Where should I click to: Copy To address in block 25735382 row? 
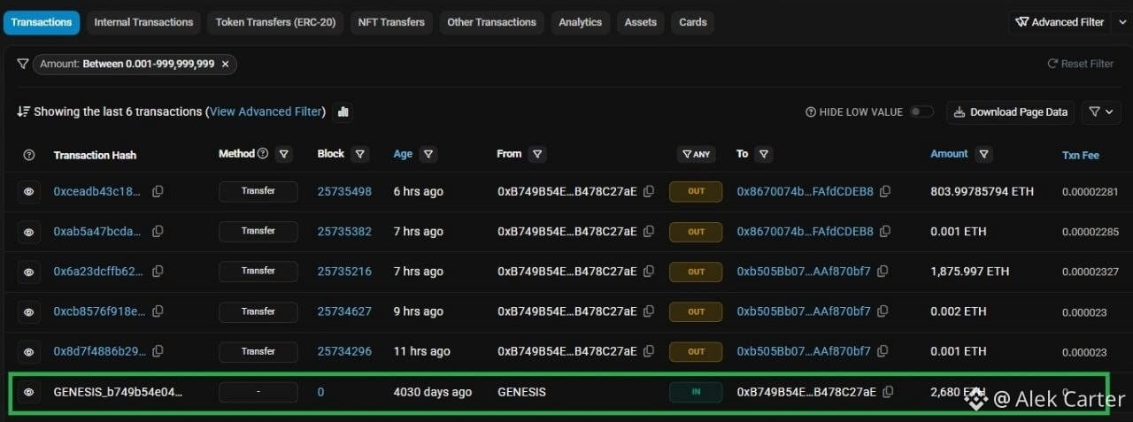[885, 231]
